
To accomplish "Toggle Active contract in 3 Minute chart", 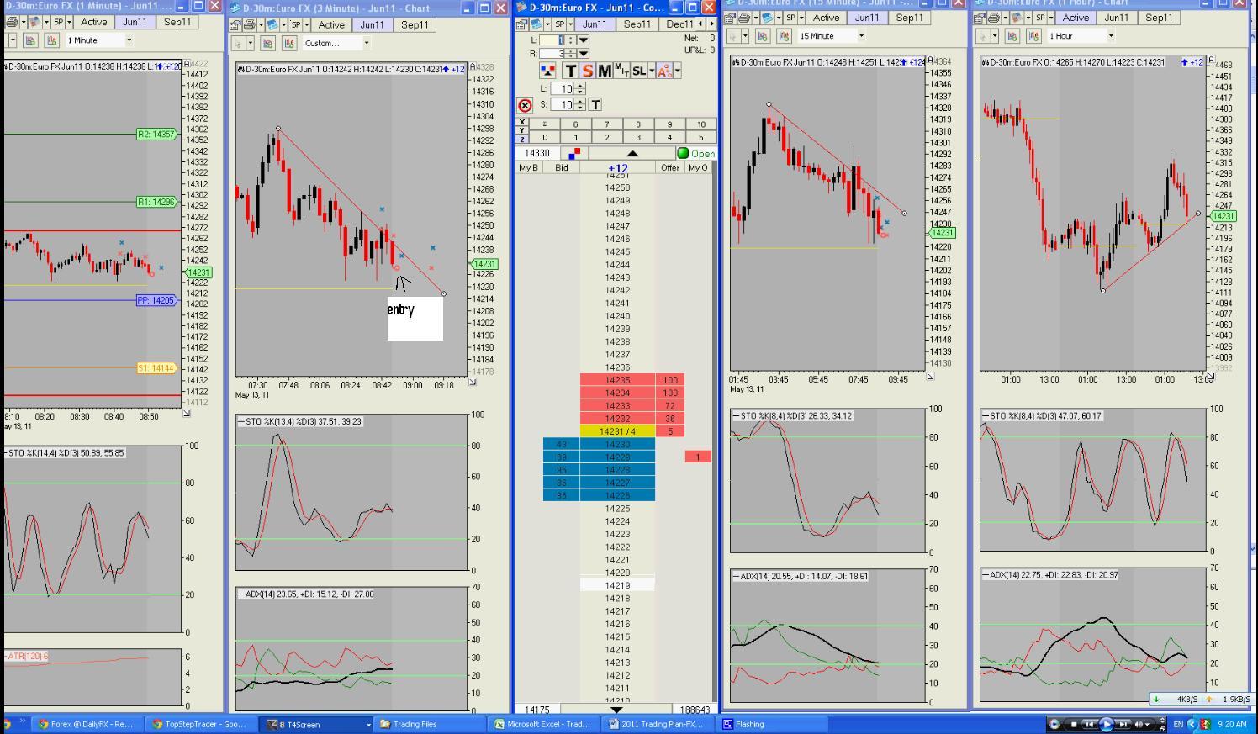I will (x=331, y=25).
